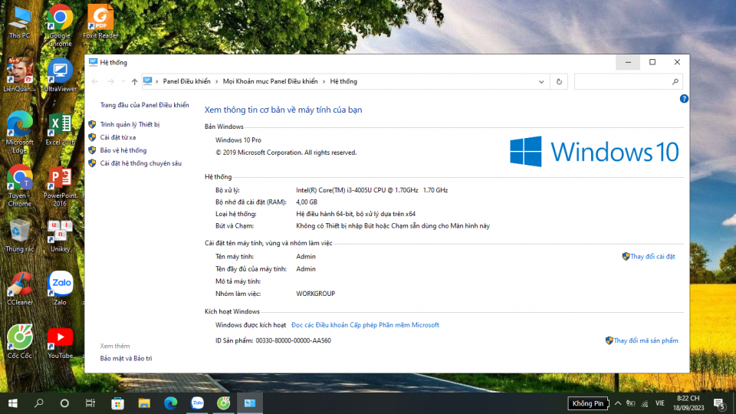736x414 pixels.
Task: Open 'Bảo vệ hệ thống' link
Action: (123, 150)
